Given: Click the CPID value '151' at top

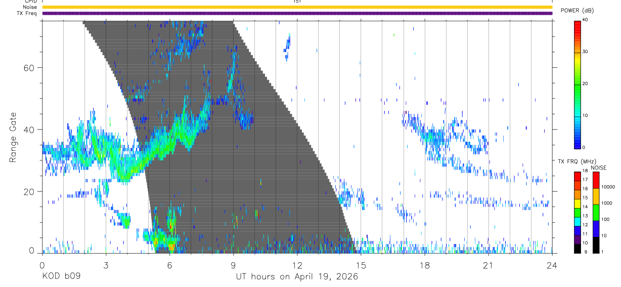Looking at the screenshot, I should [x=297, y=2].
